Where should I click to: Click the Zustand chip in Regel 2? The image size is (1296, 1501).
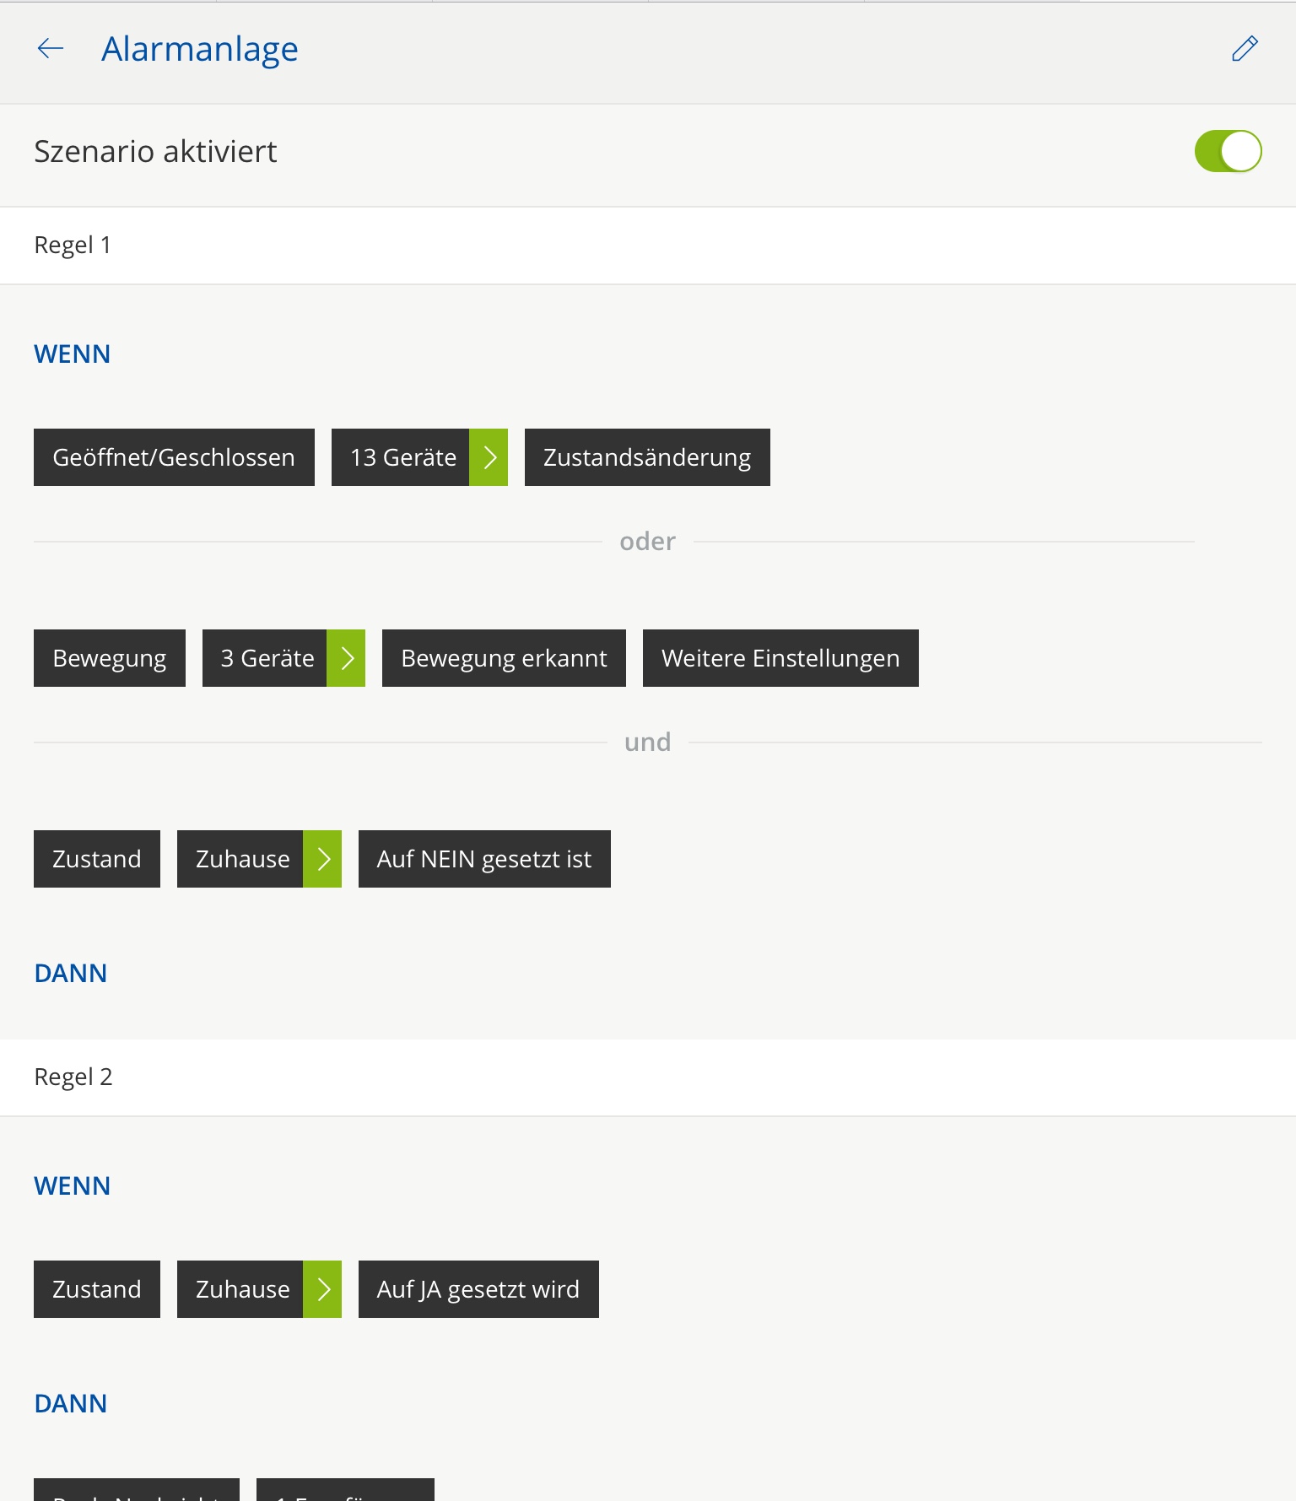(x=97, y=1289)
